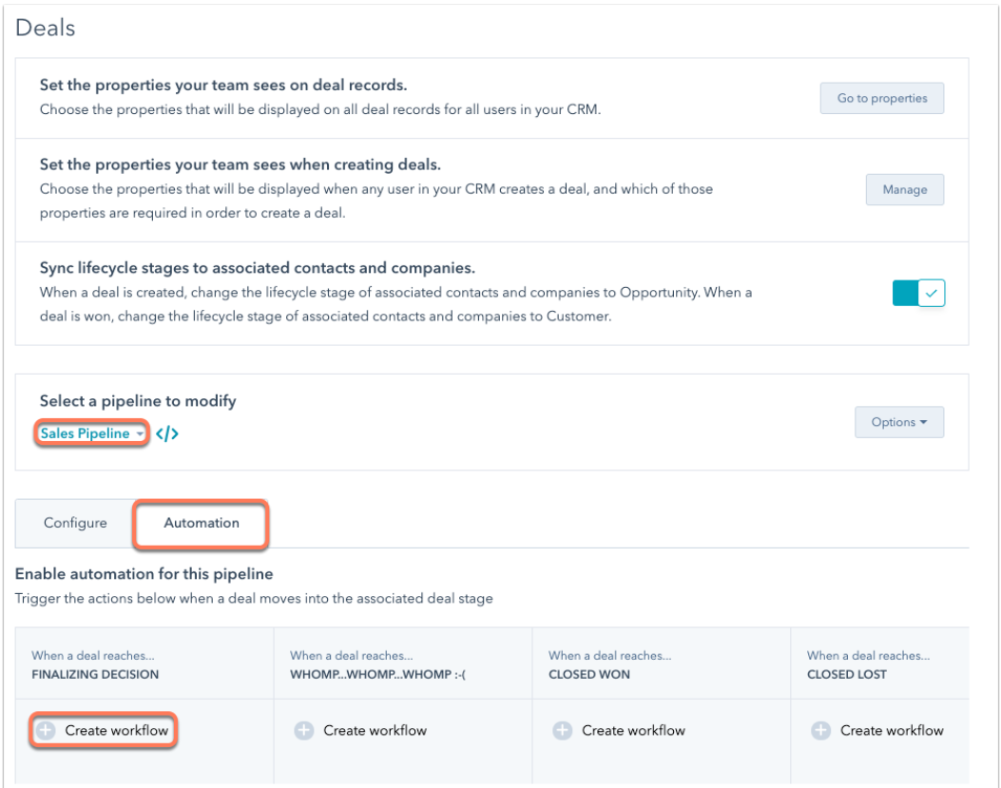The height and width of the screenshot is (788, 1001).
Task: Switch to the Configure tab
Action: [x=75, y=523]
